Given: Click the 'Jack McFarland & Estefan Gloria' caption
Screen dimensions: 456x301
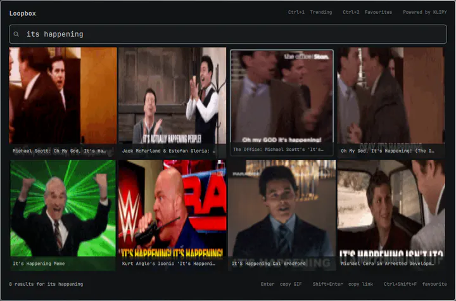Looking at the screenshot, I should pyautogui.click(x=169, y=151).
